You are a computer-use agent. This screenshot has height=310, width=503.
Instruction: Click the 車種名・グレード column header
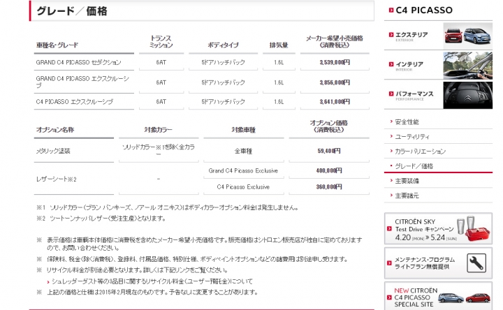pyautogui.click(x=57, y=45)
